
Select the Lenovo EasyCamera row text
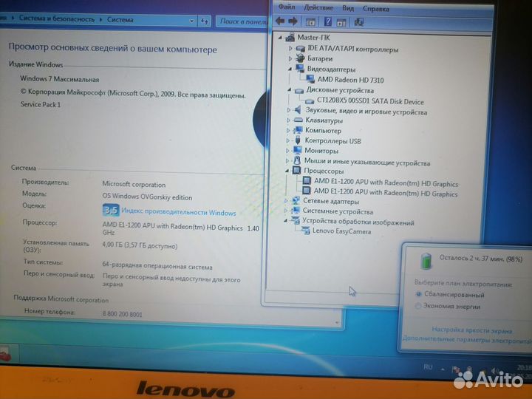341,231
